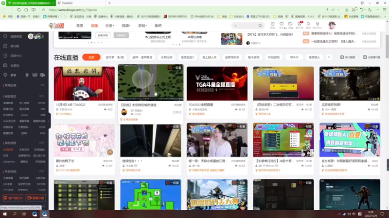The height and width of the screenshot is (218, 389).
Task: Reload the page with the refresh icon
Action: [19, 10]
